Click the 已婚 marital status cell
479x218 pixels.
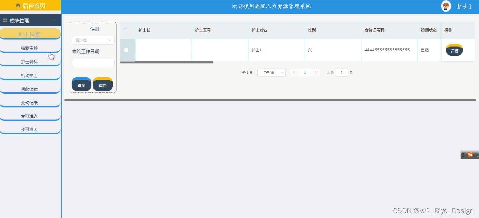429,50
